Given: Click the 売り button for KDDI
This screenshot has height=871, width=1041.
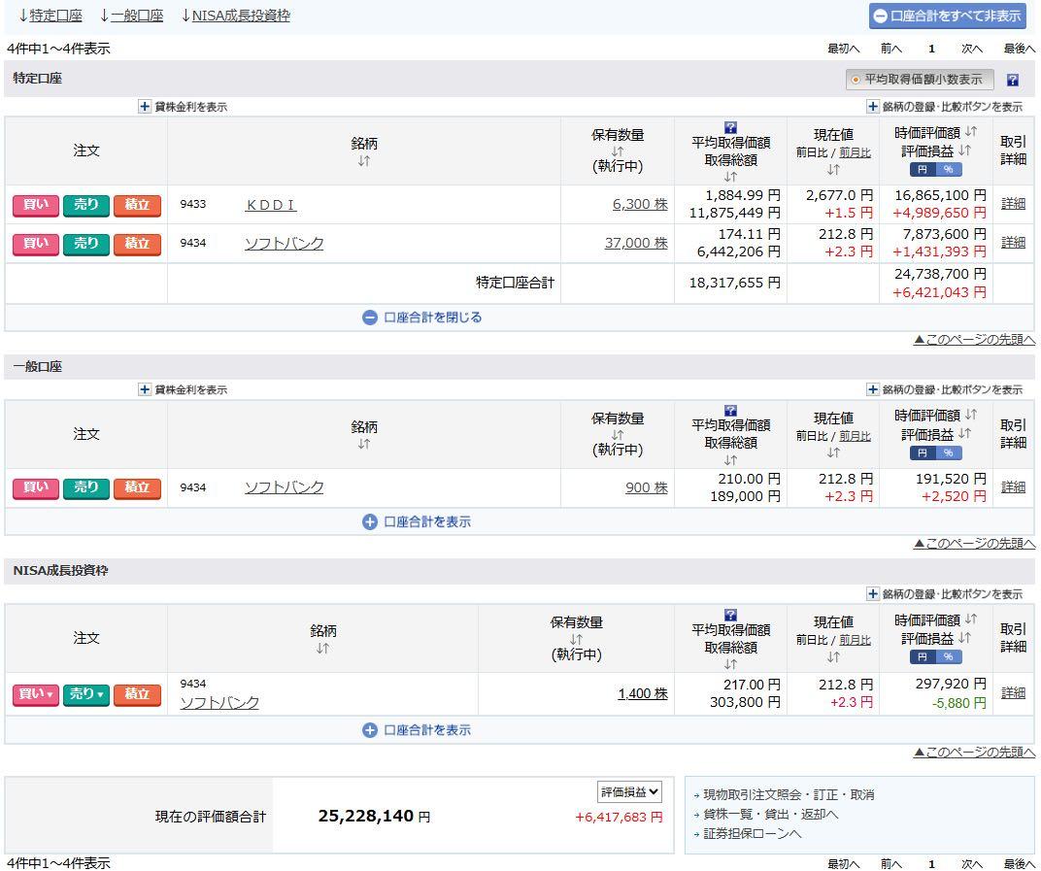Looking at the screenshot, I should pos(86,205).
